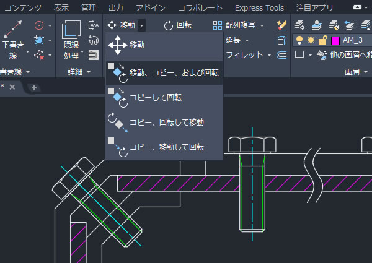Expand dropdown arrow next to red X icon
The width and height of the screenshot is (372, 263).
[50, 56]
